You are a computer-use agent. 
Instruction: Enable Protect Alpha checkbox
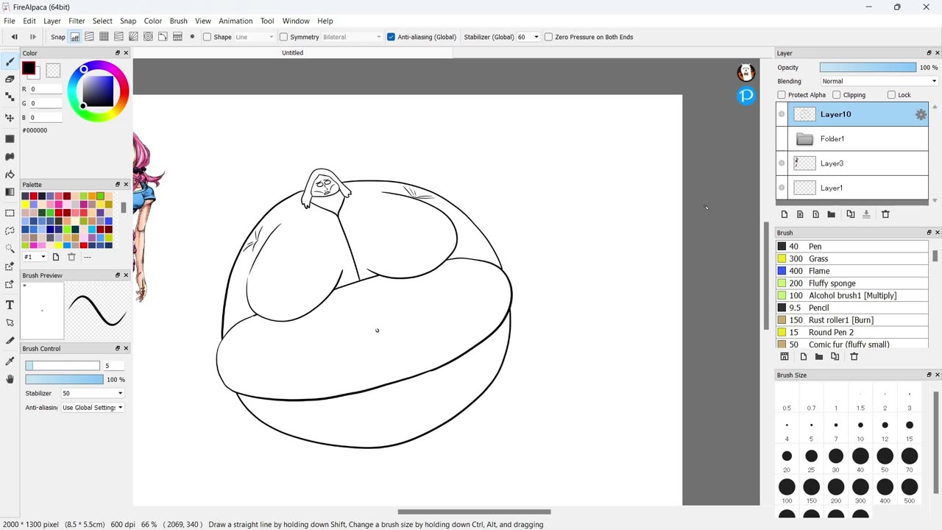pyautogui.click(x=782, y=95)
